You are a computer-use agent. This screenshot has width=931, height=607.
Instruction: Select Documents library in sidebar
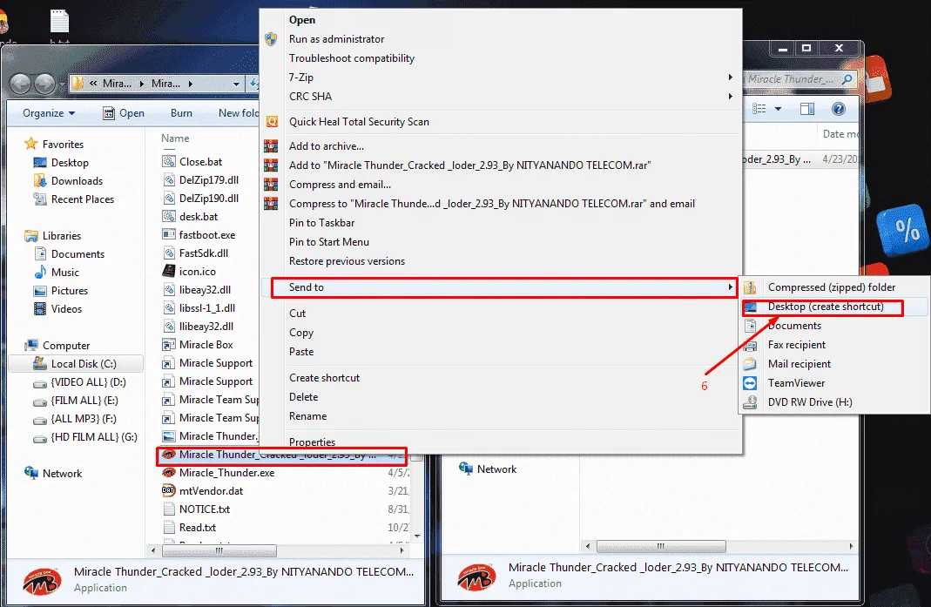(x=70, y=254)
